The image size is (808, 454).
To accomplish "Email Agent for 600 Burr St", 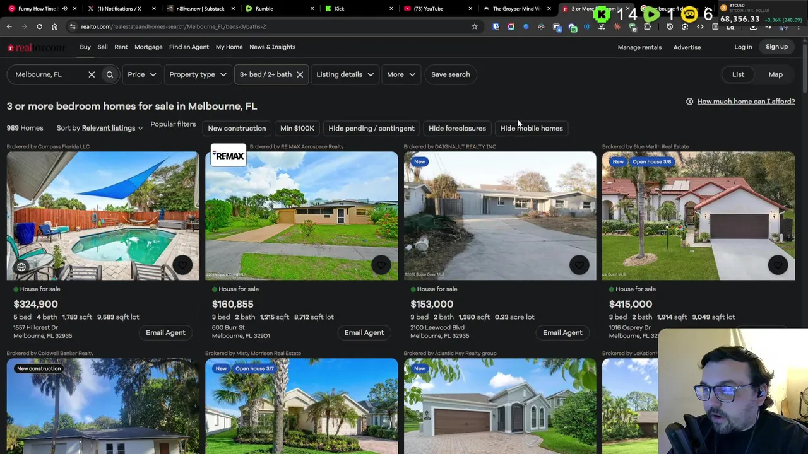I will [x=364, y=332].
